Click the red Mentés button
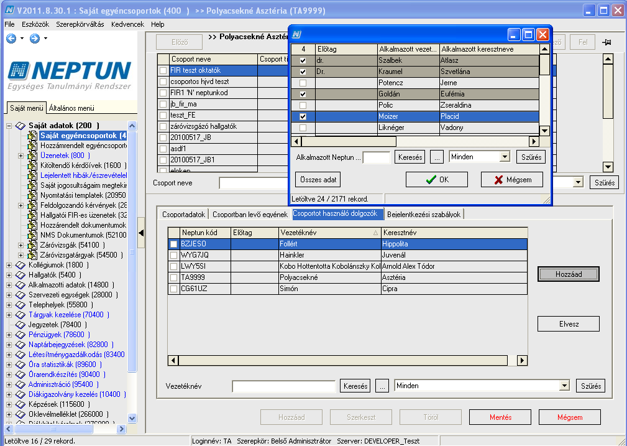 pos(500,417)
